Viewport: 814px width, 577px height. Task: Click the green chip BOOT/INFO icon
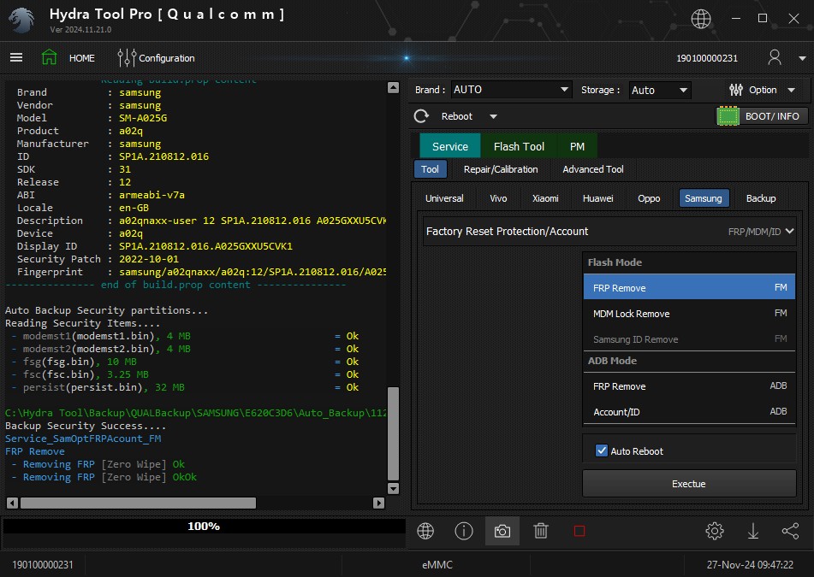728,116
